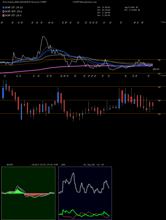The width and height of the screenshot is (166, 220).
Task: Click the 36 price axis label
Action: point(159,60)
